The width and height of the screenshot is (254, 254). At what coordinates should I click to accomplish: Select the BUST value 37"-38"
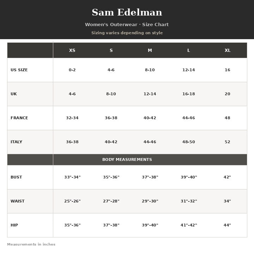click(x=150, y=177)
